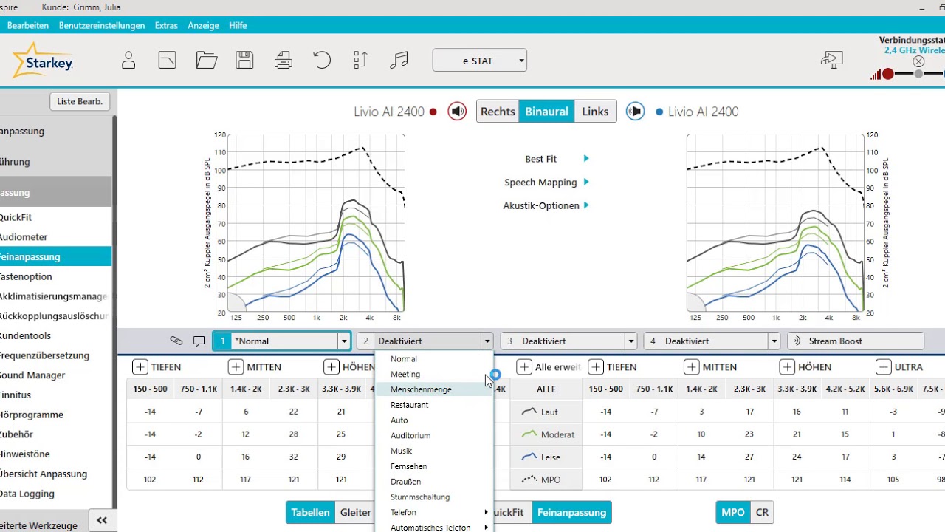Select the Moderat level row button
The height and width of the screenshot is (532, 945).
pyautogui.click(x=546, y=434)
